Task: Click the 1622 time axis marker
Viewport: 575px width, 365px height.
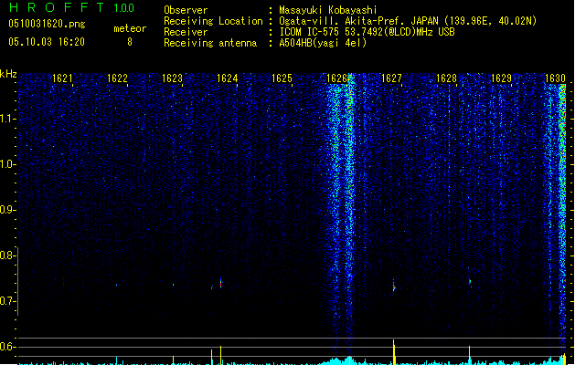Action: tap(117, 78)
